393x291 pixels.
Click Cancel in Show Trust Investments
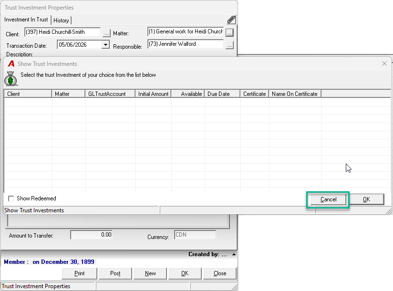(328, 199)
